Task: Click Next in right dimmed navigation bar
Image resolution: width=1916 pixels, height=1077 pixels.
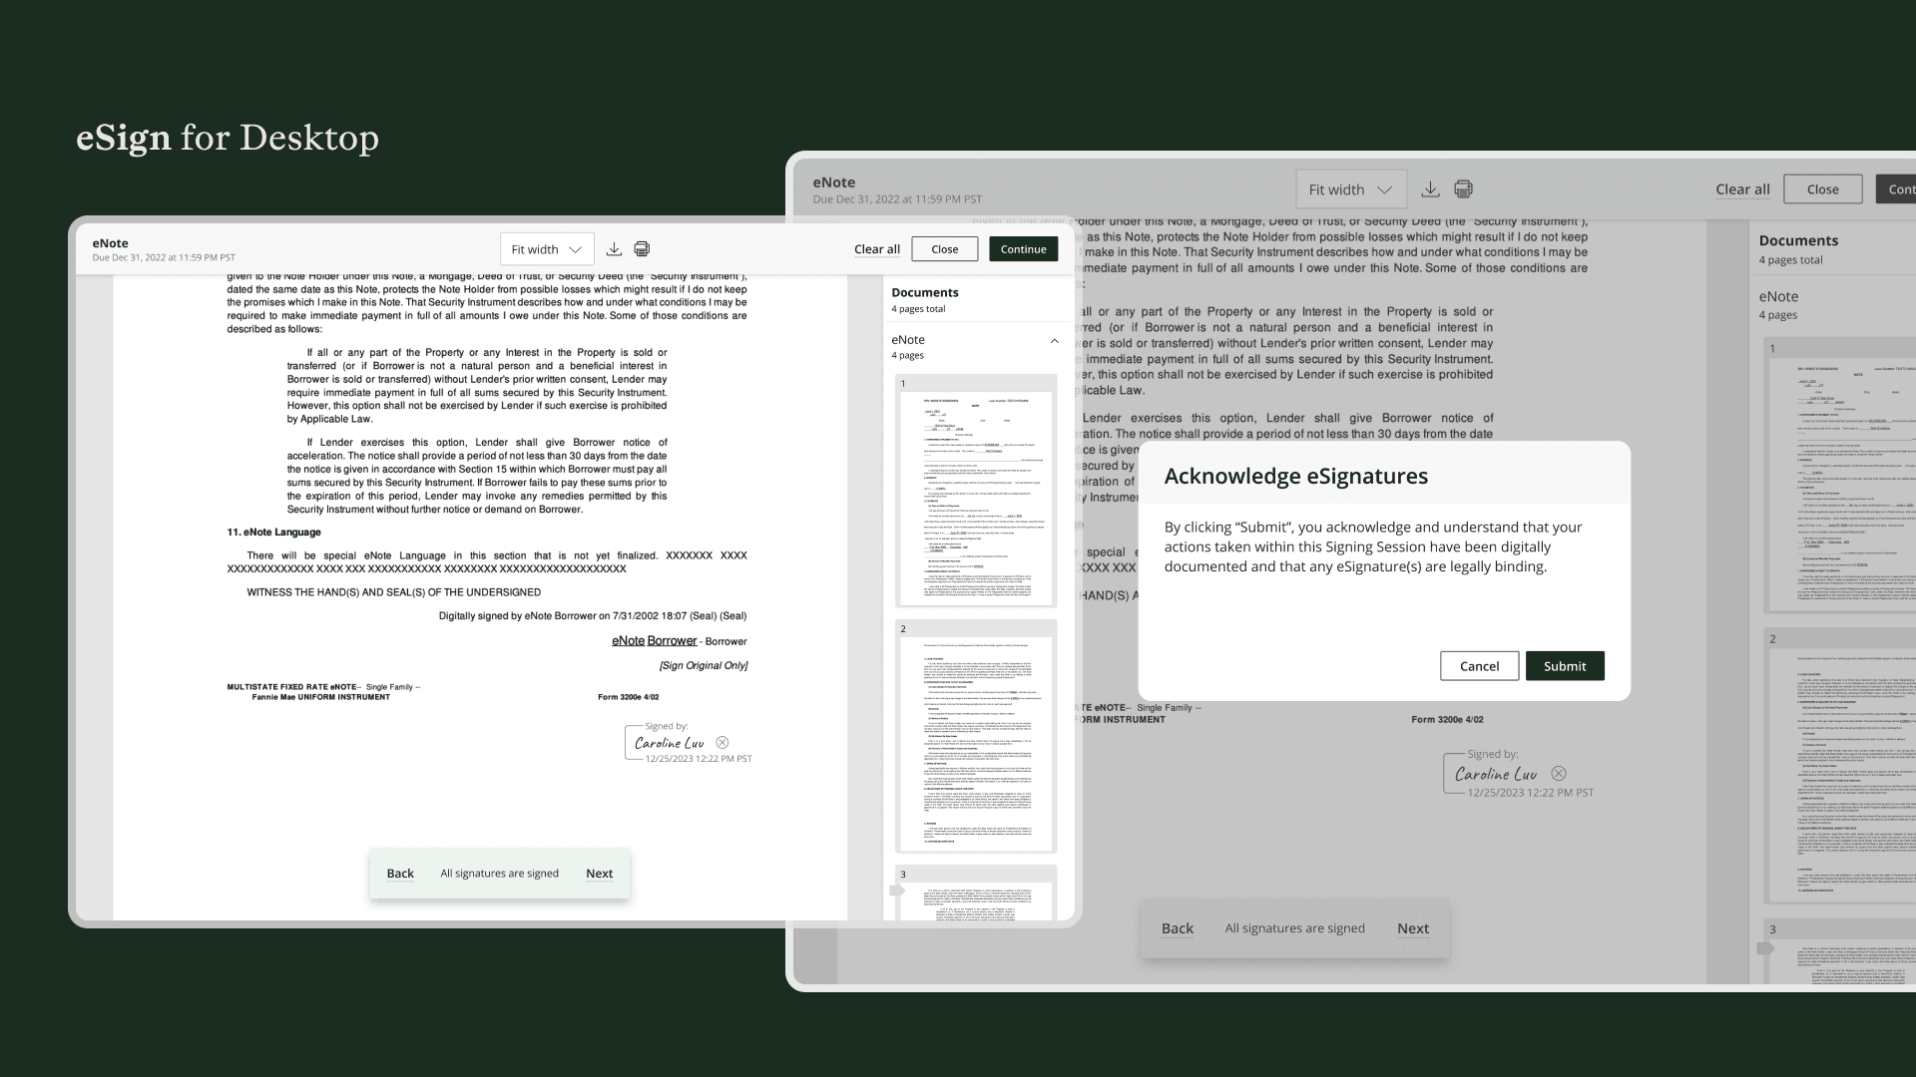Action: coord(1412,928)
